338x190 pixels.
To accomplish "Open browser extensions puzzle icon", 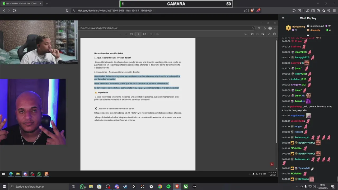I will (x=294, y=11).
